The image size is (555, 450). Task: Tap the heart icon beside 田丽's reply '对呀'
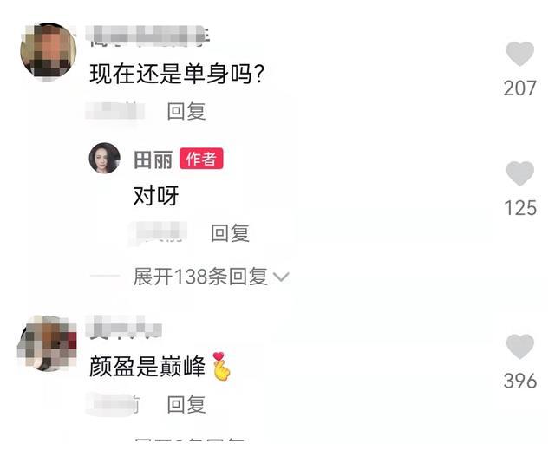click(520, 173)
